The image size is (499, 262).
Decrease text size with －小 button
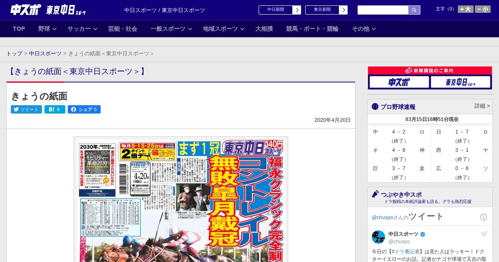tap(483, 9)
